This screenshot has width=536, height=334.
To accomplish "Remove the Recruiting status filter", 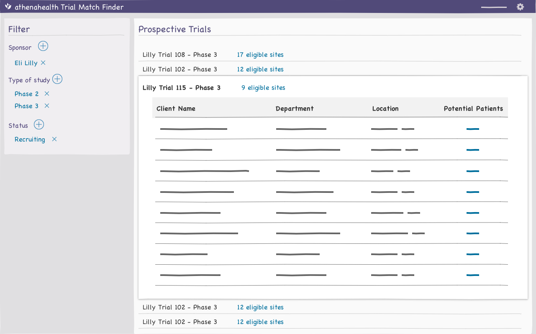I will coord(54,139).
